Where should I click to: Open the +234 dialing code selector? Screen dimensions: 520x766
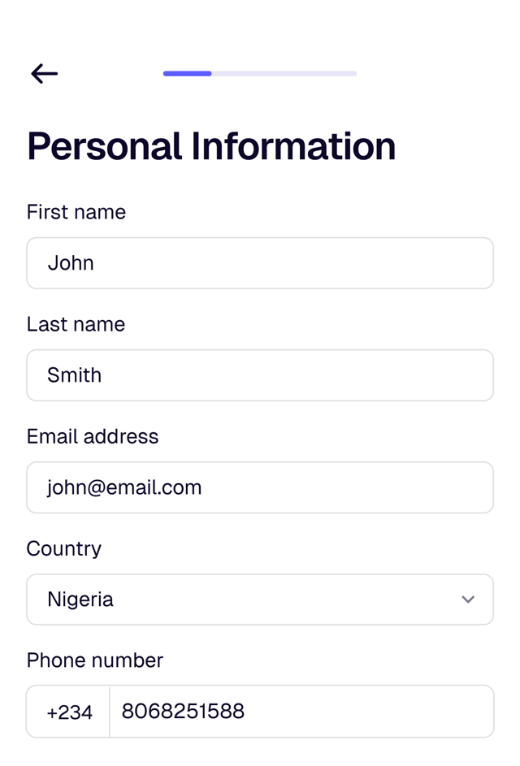68,711
